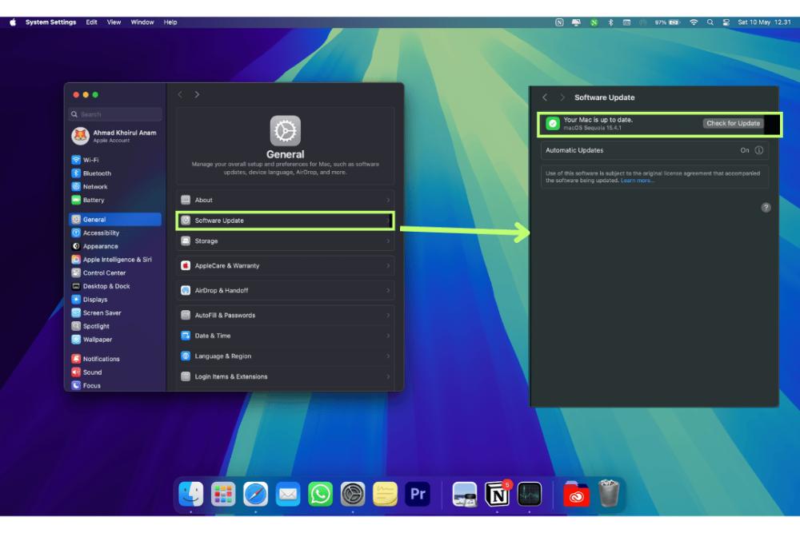This screenshot has height=533, width=800.
Task: Open Automatic Updates info button
Action: coord(759,150)
